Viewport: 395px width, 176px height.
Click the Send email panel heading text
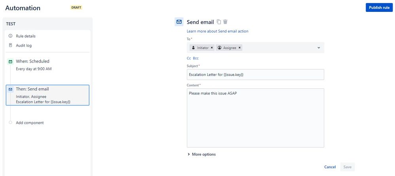(x=200, y=22)
